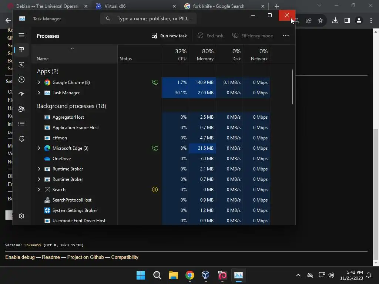This screenshot has height=284, width=379.
Task: Expand Google Chrome (8) process group
Action: (x=39, y=82)
